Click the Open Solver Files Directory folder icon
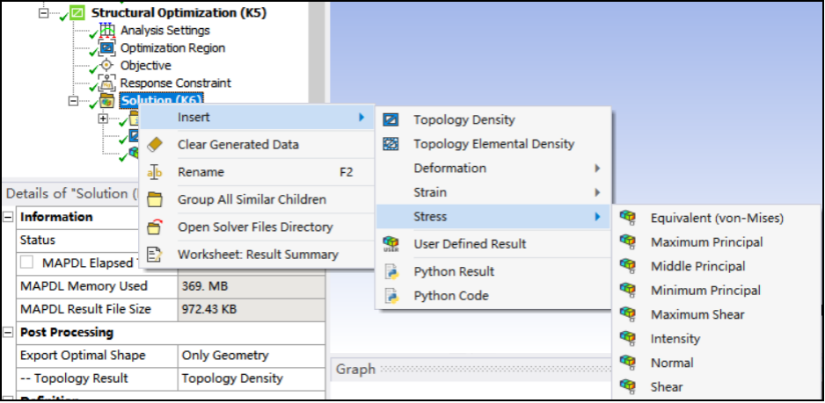 tap(155, 227)
